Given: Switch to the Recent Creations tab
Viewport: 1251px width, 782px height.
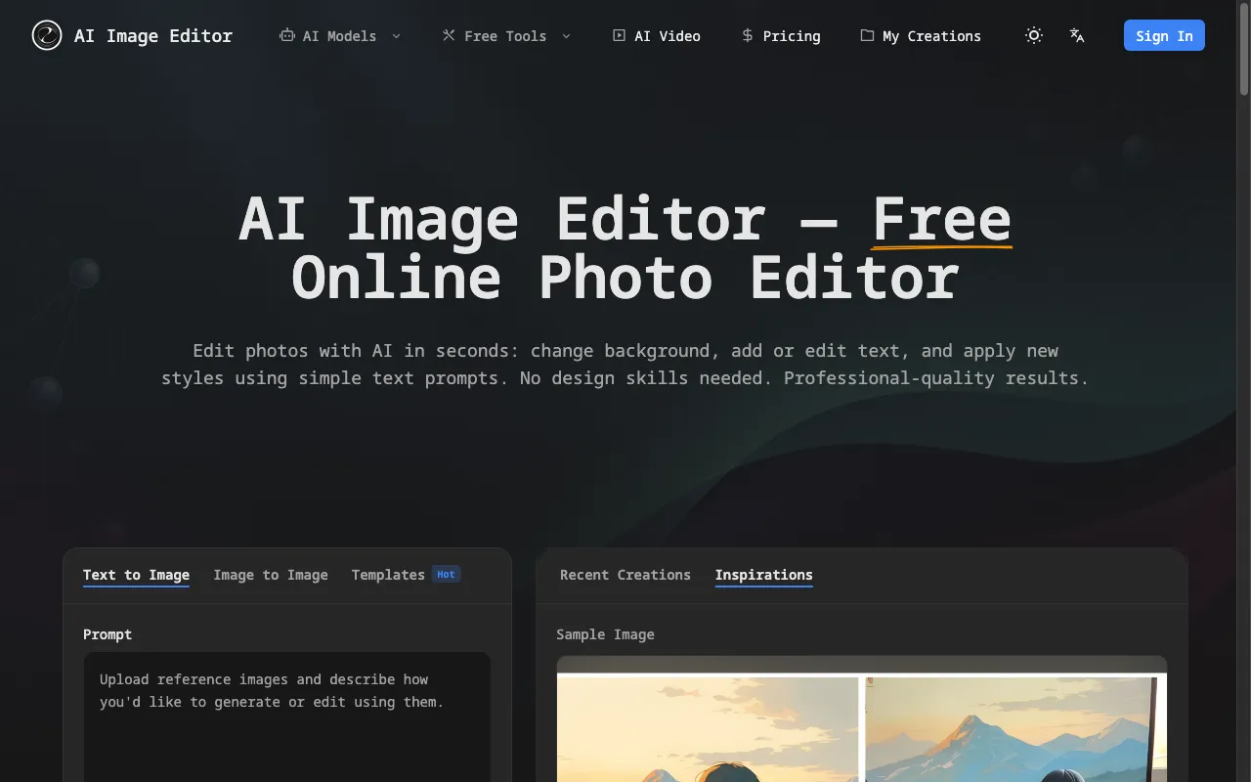Looking at the screenshot, I should click(x=625, y=575).
